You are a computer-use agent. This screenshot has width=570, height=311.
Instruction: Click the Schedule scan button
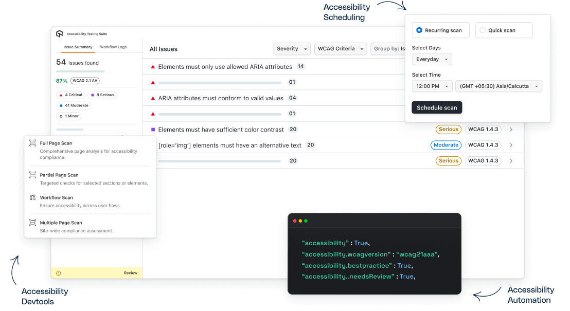[436, 108]
